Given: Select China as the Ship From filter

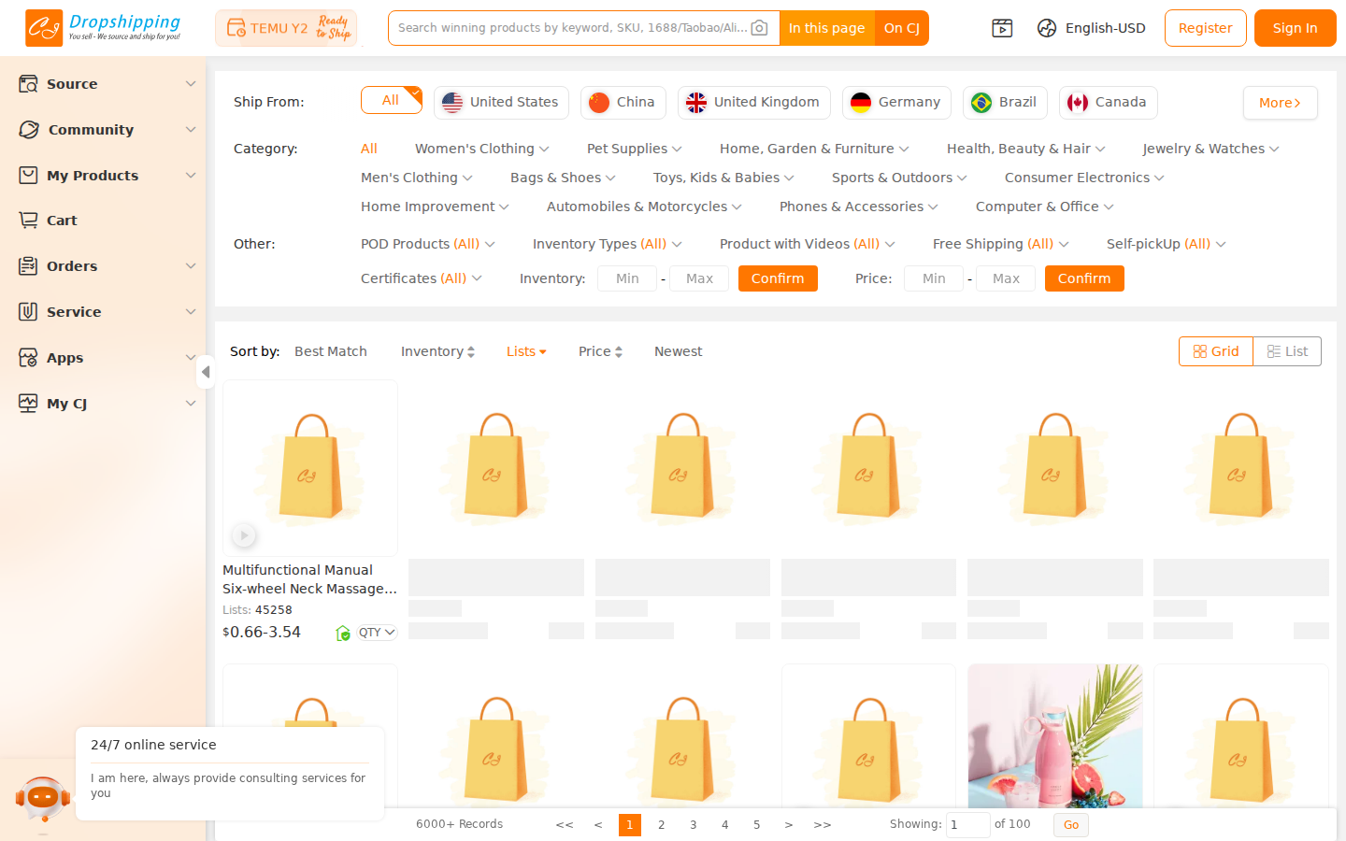Looking at the screenshot, I should 623,102.
